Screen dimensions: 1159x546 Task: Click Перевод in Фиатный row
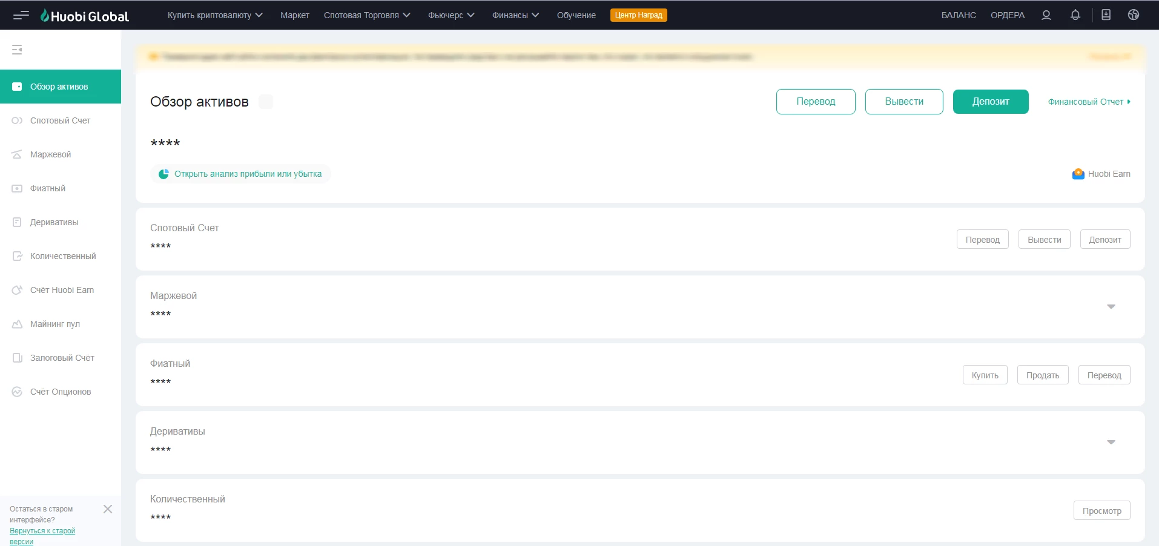pyautogui.click(x=1105, y=375)
